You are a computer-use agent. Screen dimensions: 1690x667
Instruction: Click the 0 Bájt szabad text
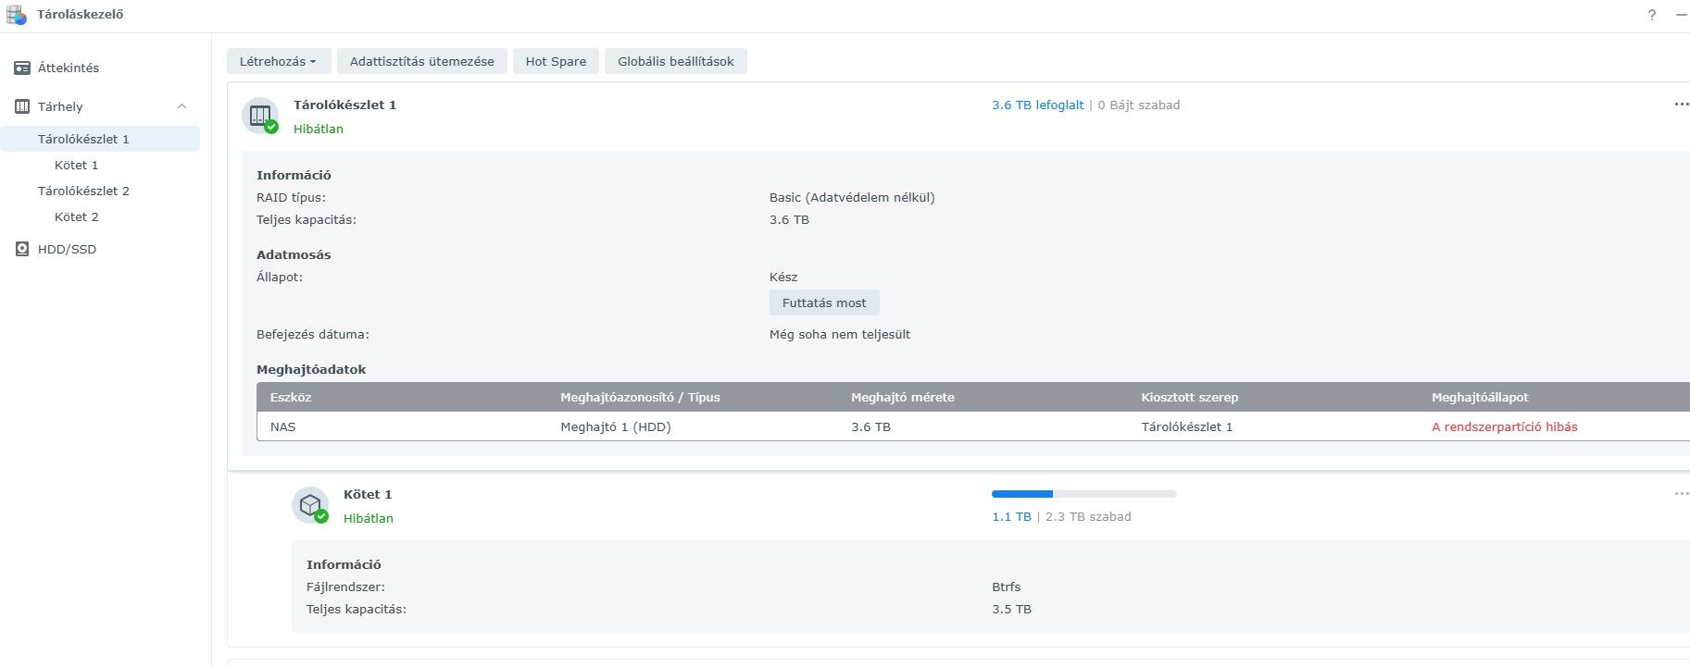tap(1139, 105)
